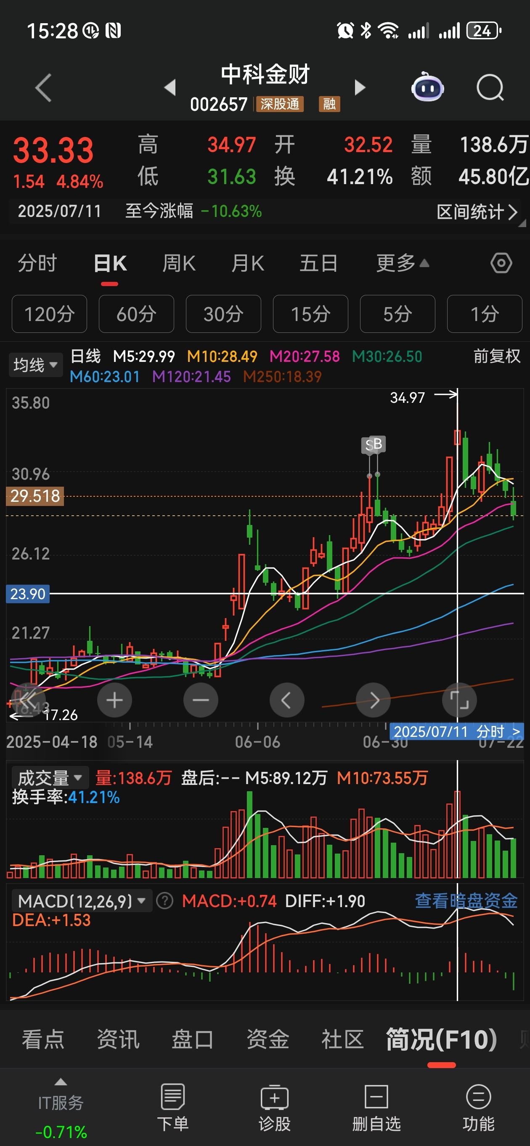
Task: Tap the SB trade marker
Action: click(x=373, y=444)
